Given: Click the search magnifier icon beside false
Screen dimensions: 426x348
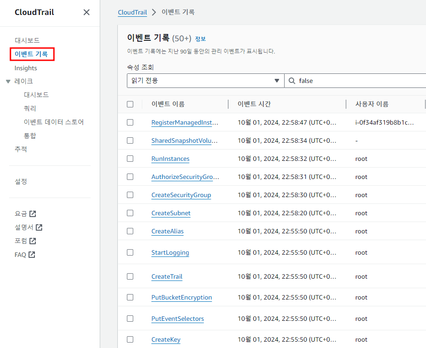Looking at the screenshot, I should point(292,81).
